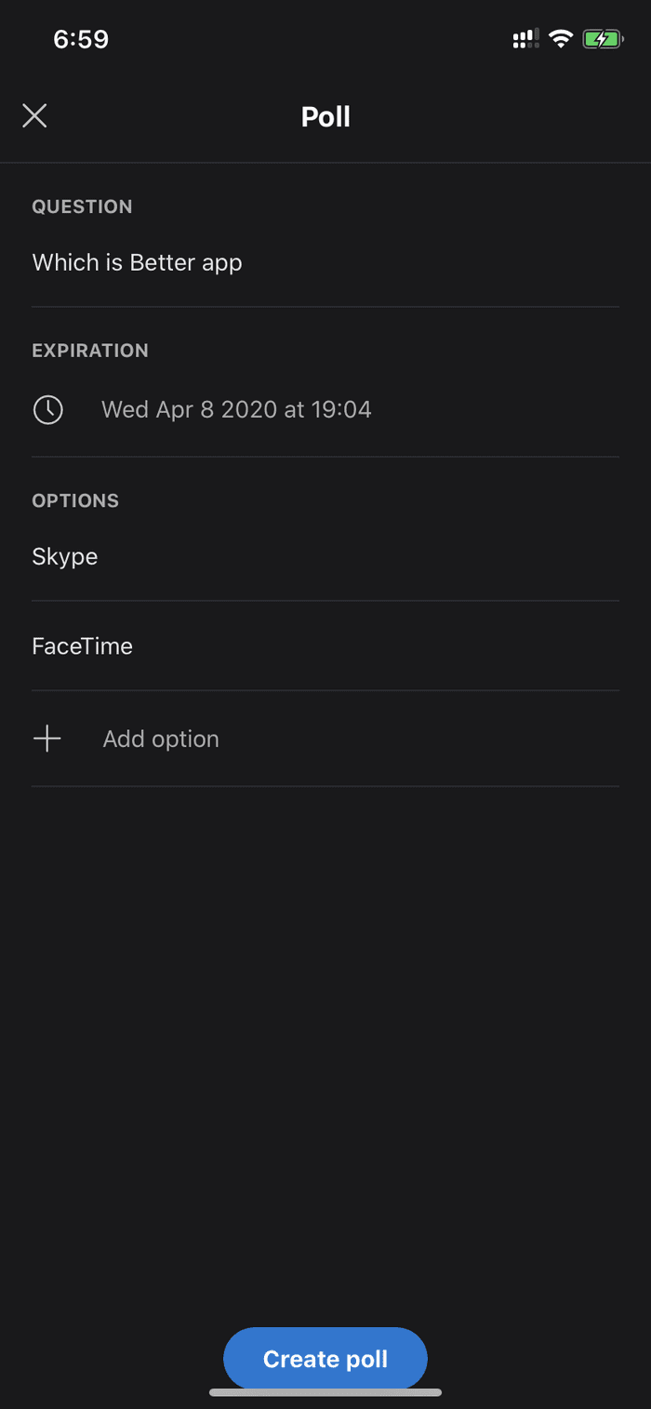The width and height of the screenshot is (651, 1409).
Task: Tap the clock icon under Expiration
Action: [48, 410]
